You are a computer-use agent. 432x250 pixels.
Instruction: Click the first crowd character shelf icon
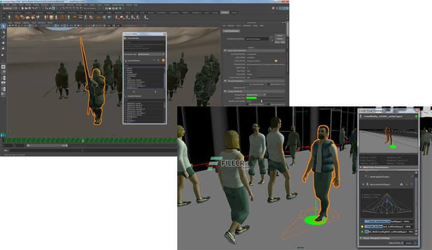pos(10,17)
